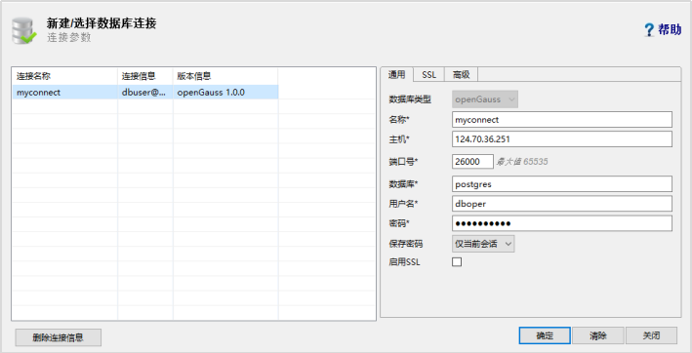Image resolution: width=692 pixels, height=353 pixels.
Task: Click the 版本信息 column header
Action: coord(225,76)
